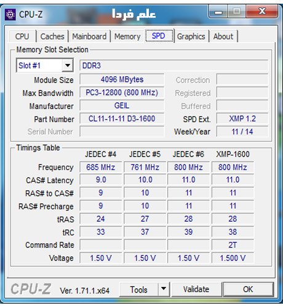Image resolution: width=283 pixels, height=308 pixels.
Task: Open the Graphics tab
Action: (x=191, y=36)
